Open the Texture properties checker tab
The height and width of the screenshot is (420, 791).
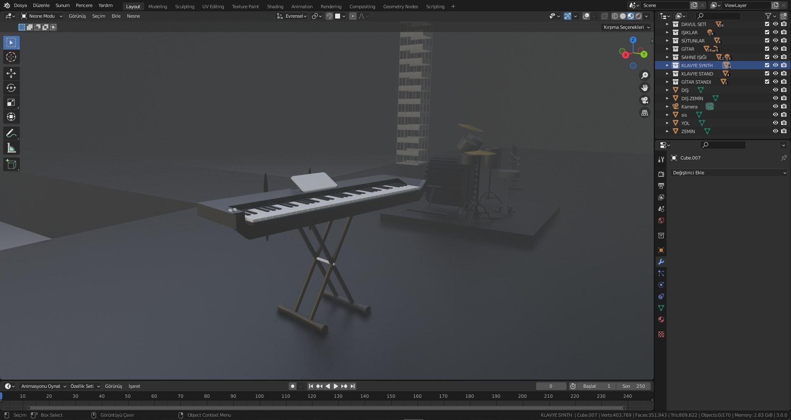coord(661,334)
